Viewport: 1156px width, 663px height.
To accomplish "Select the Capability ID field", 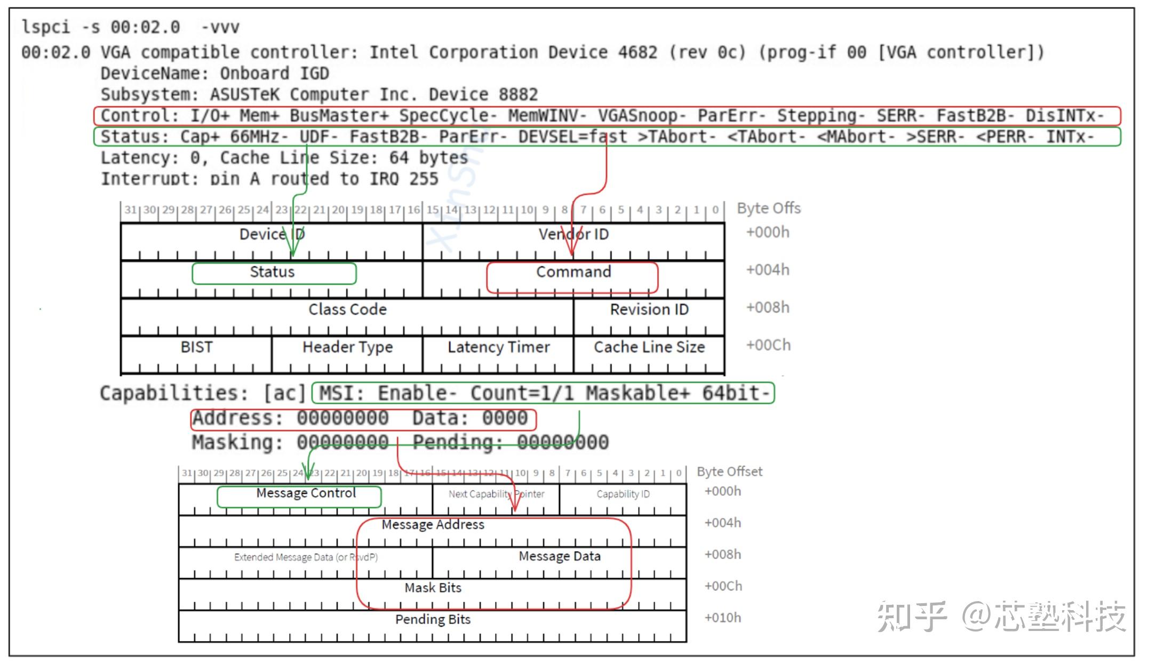I will [x=623, y=494].
